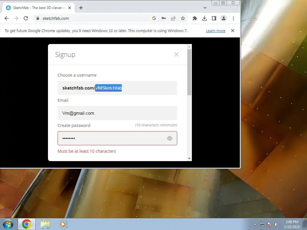
Task: Go back using the browser back arrow
Action: [x=7, y=18]
